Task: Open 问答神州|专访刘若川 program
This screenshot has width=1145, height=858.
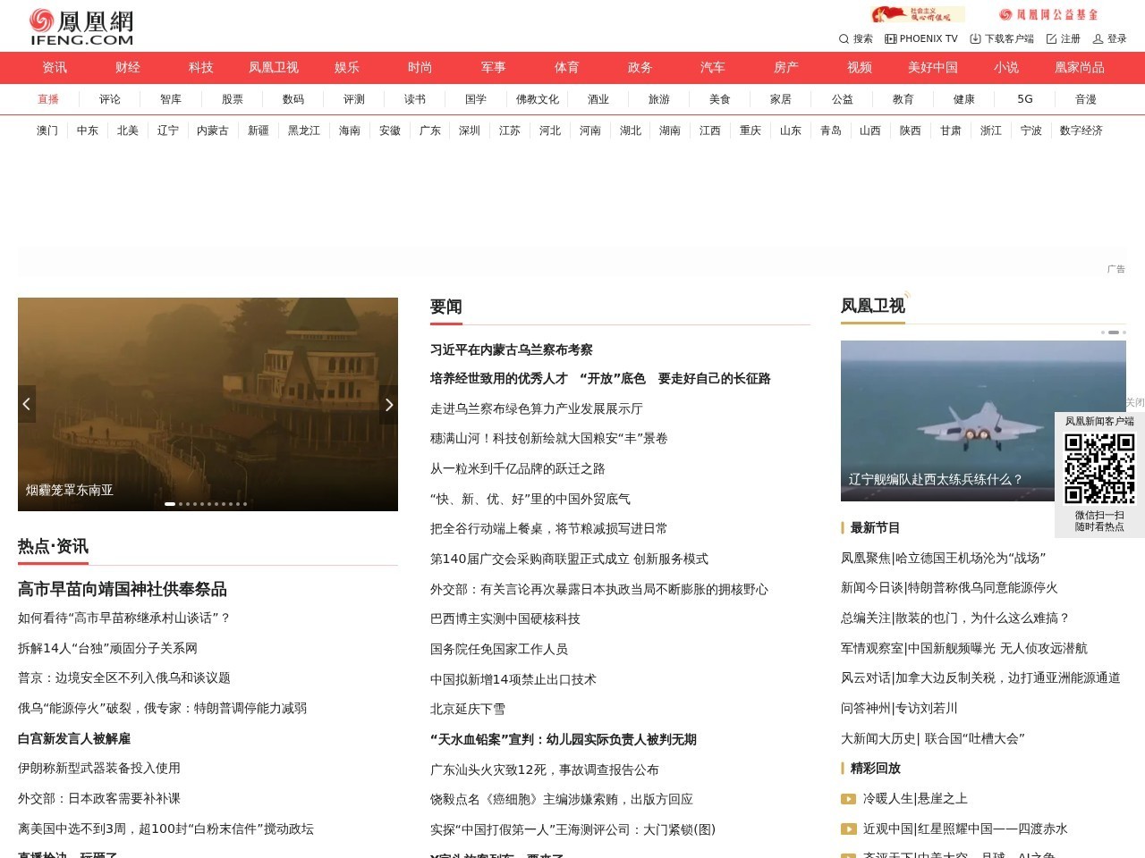Action: (899, 708)
